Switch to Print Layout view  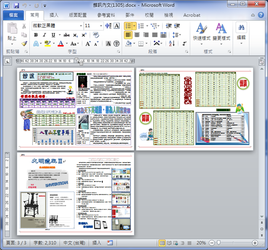pos(162,243)
